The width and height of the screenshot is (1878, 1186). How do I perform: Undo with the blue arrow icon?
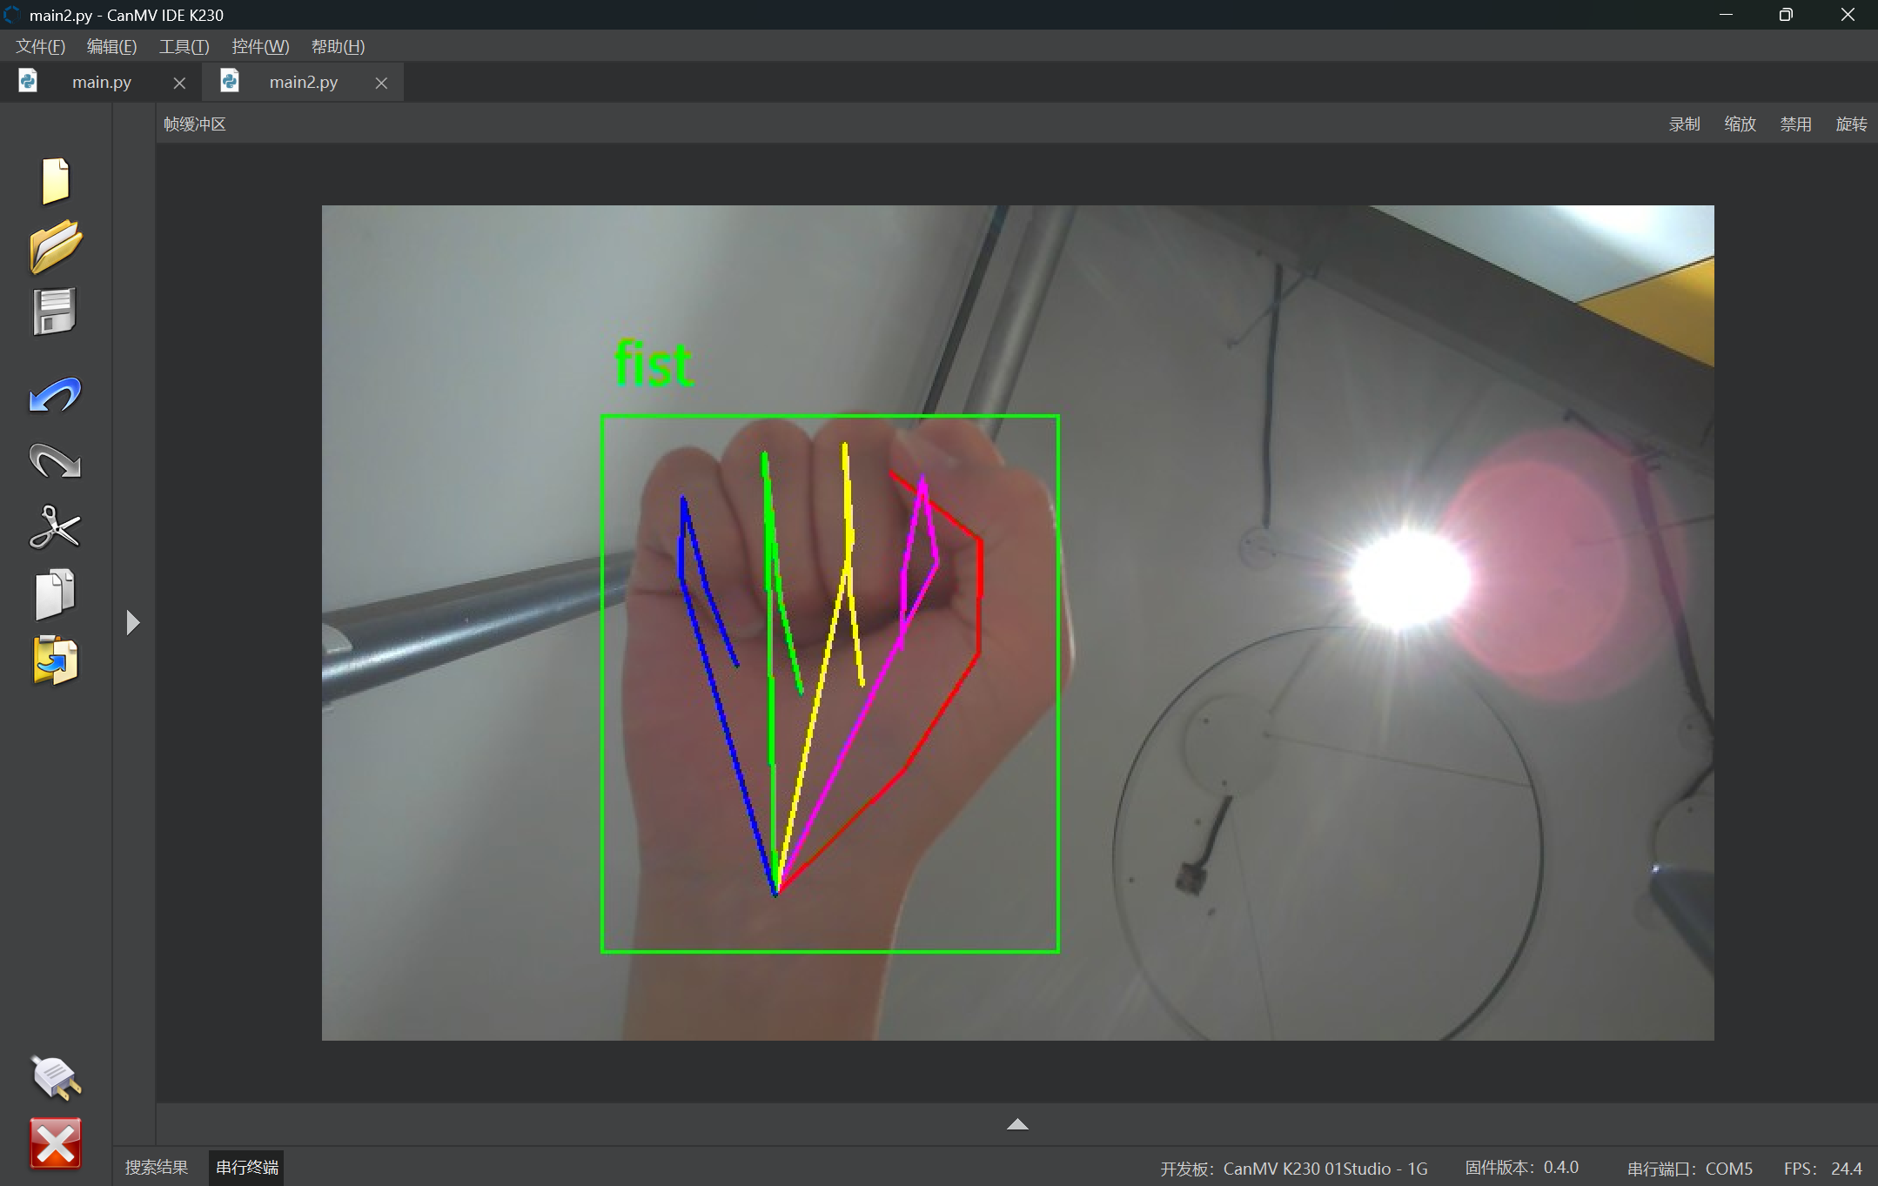click(56, 395)
